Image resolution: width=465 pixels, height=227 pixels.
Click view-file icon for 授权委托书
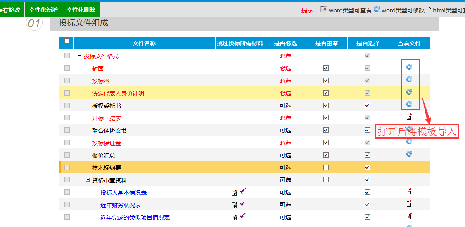pyautogui.click(x=409, y=104)
